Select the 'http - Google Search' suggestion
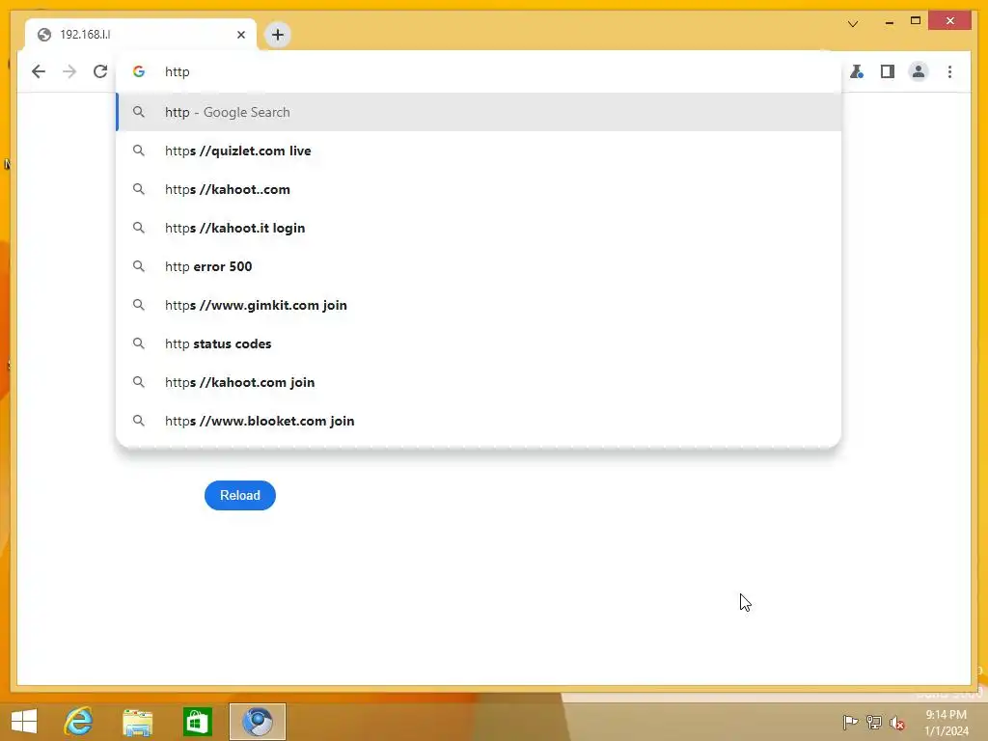The width and height of the screenshot is (988, 741). pyautogui.click(x=479, y=112)
